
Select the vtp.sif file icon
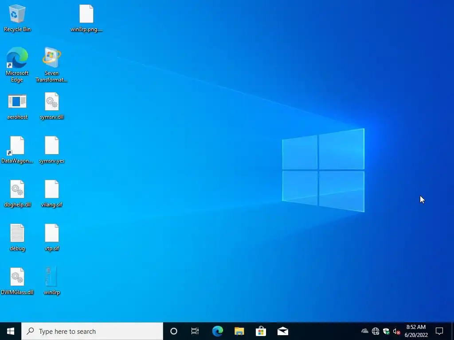click(x=51, y=238)
